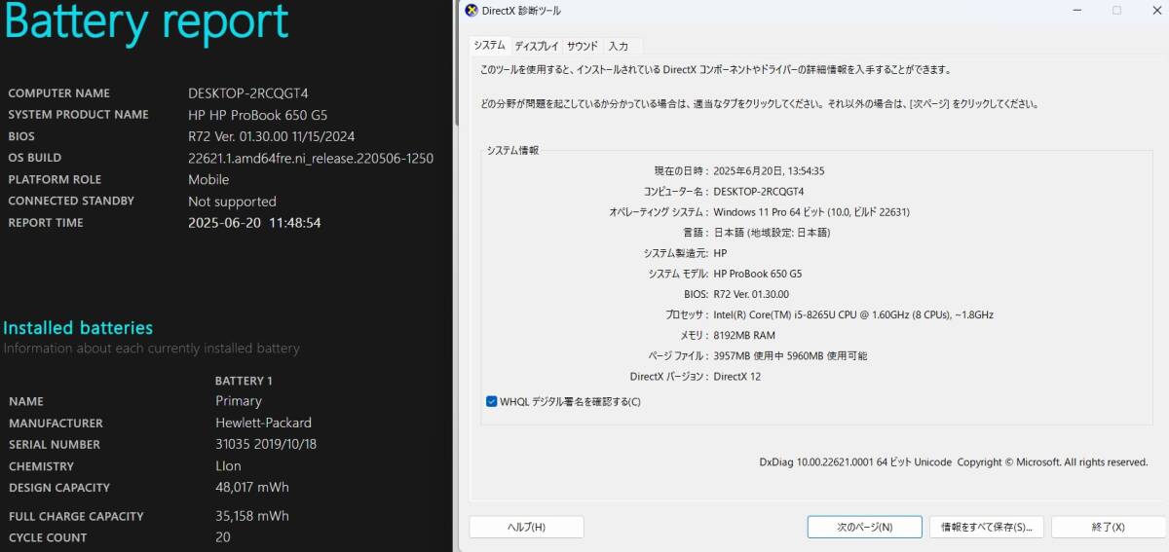1169x552 pixels.
Task: Select memory value 8192MB RAM
Action: tap(744, 335)
